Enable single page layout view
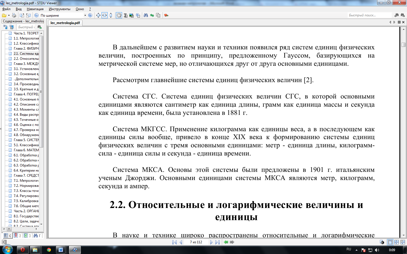 [x=390, y=242]
